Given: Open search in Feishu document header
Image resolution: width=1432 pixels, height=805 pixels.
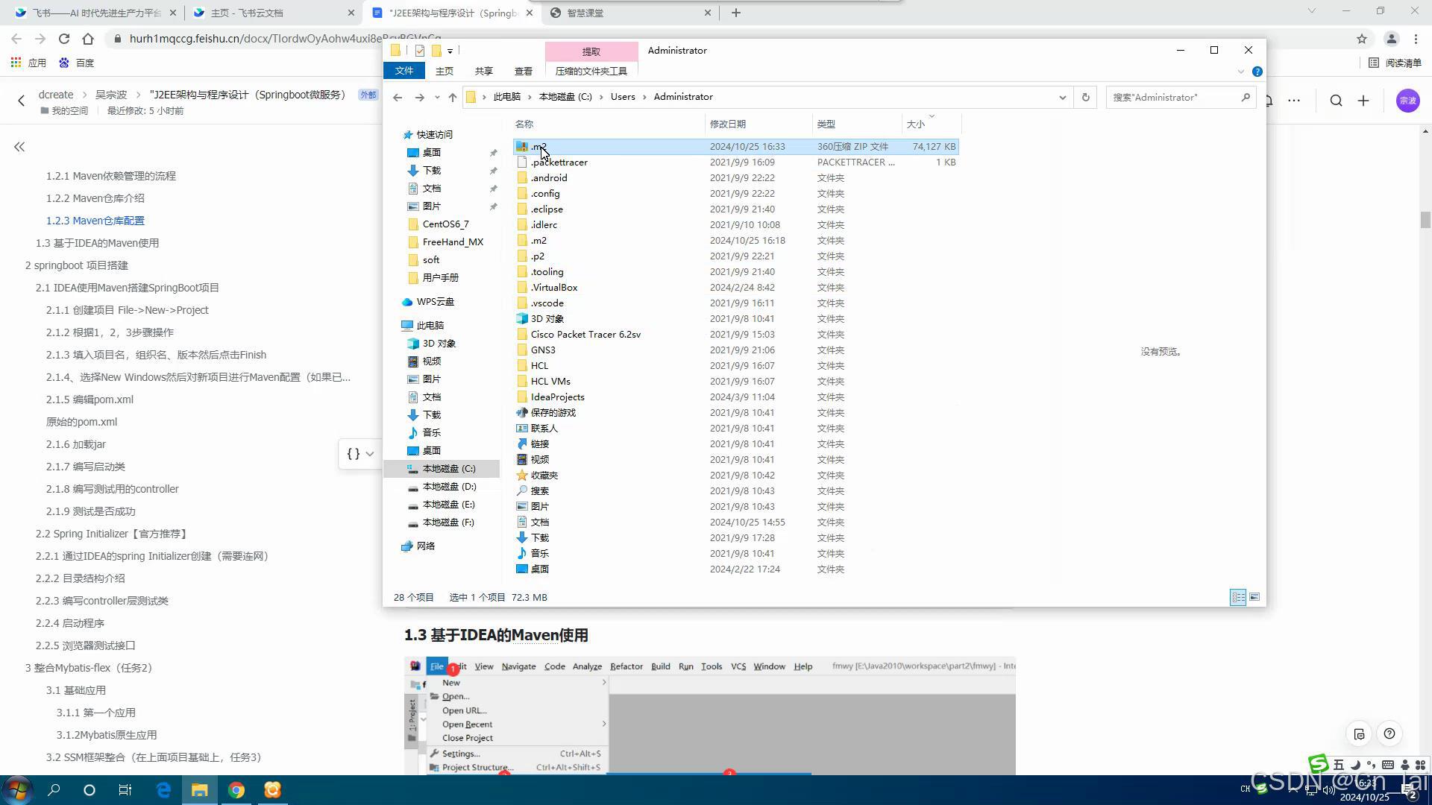Looking at the screenshot, I should [1336, 101].
